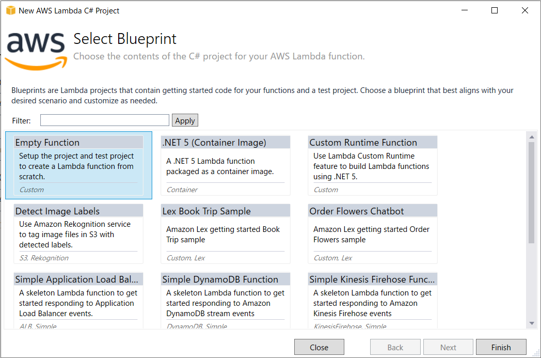Click 'Custom, Lex' under Lex Book Trip Sample
Screen dimensions: 541x358
[186, 258]
